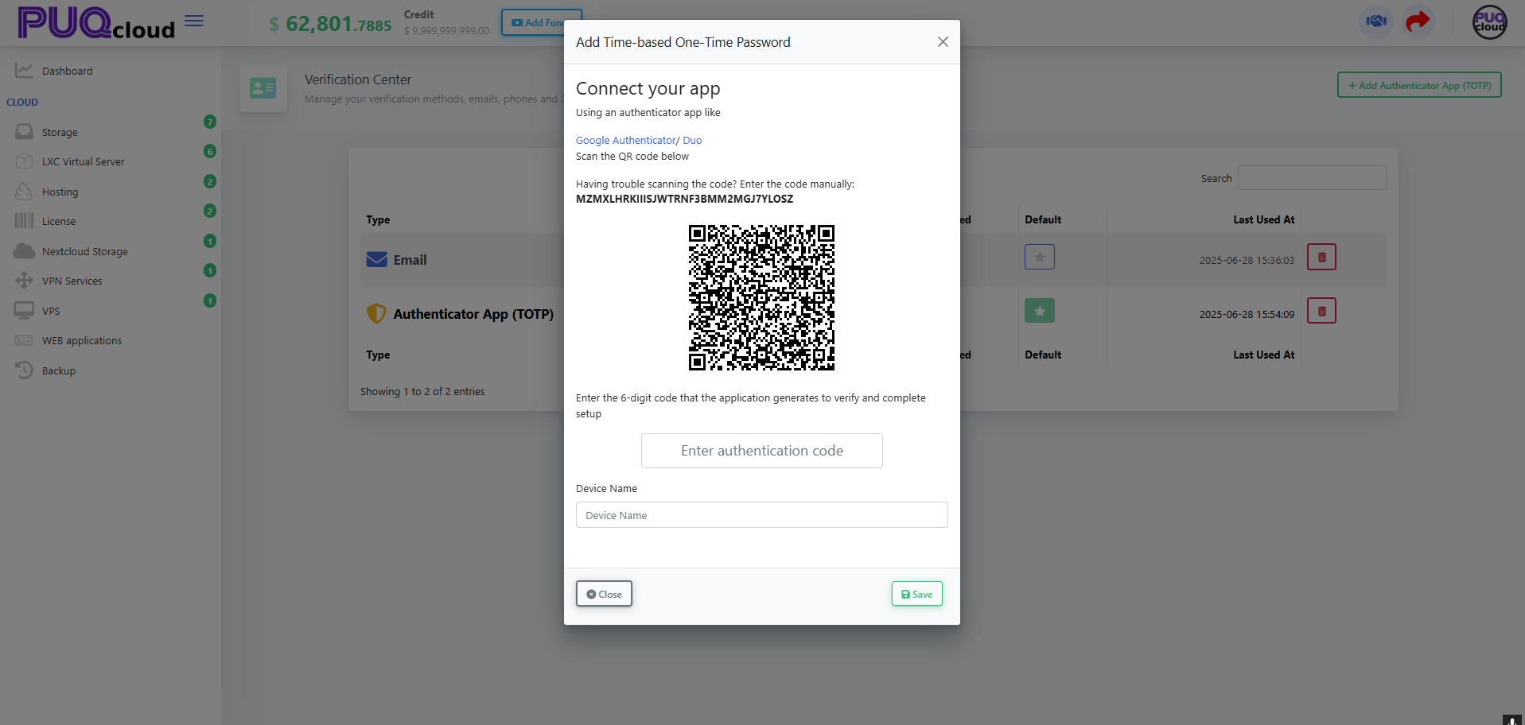Screen dimensions: 1525x725
Task: Open Hosting in the sidebar
Action: [x=60, y=192]
